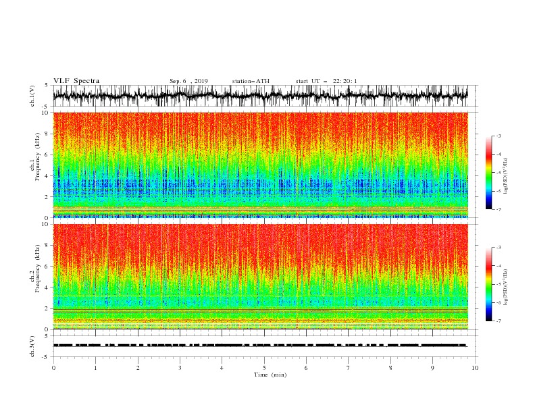This screenshot has width=535, height=413.
Task: Click the ch.3 voltage trace
Action: point(260,346)
